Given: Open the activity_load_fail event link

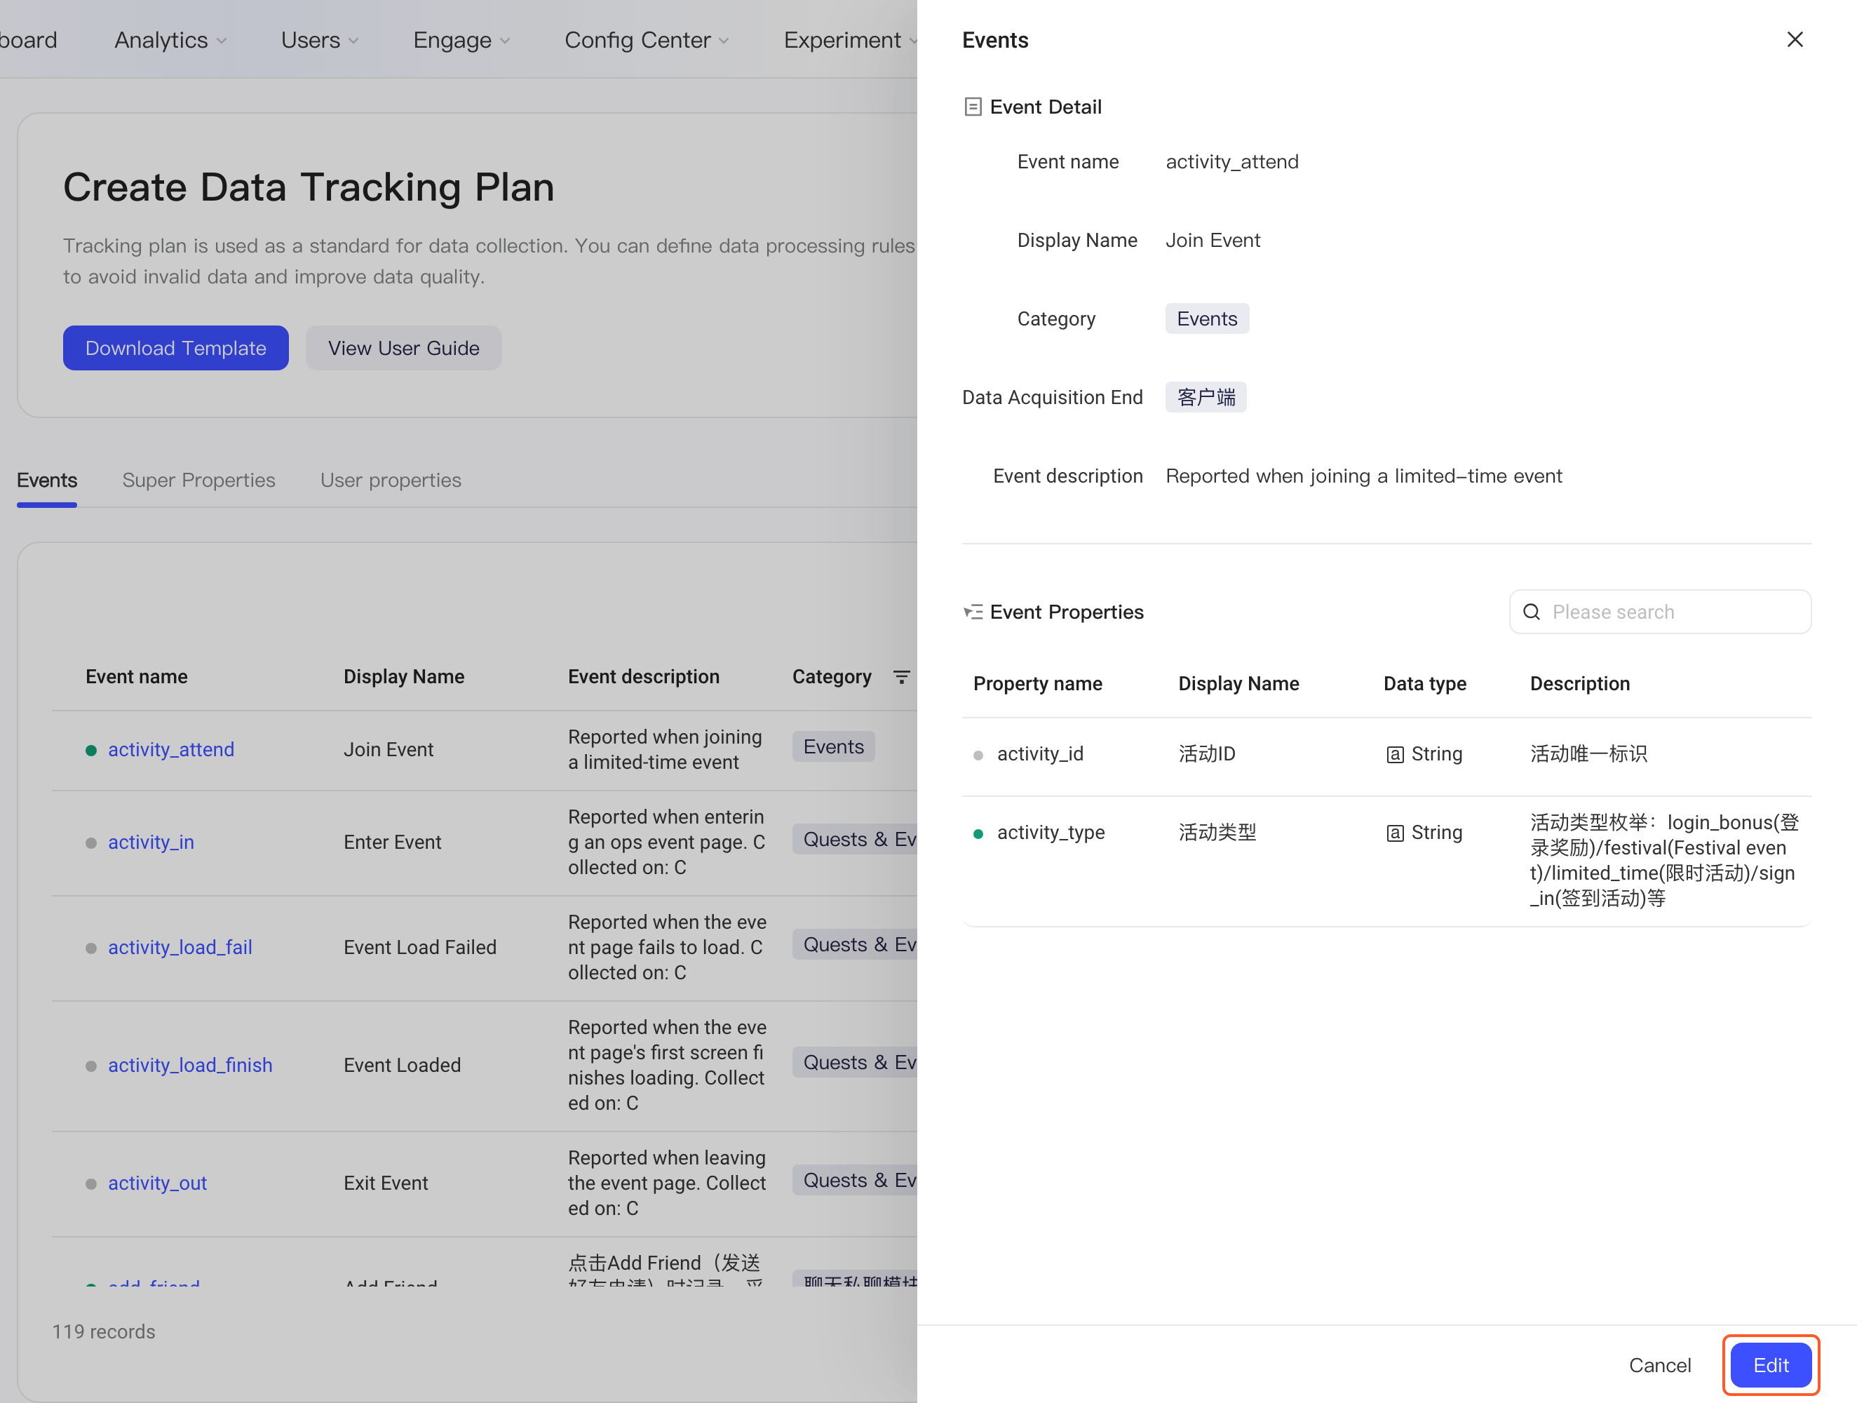Looking at the screenshot, I should tap(180, 947).
